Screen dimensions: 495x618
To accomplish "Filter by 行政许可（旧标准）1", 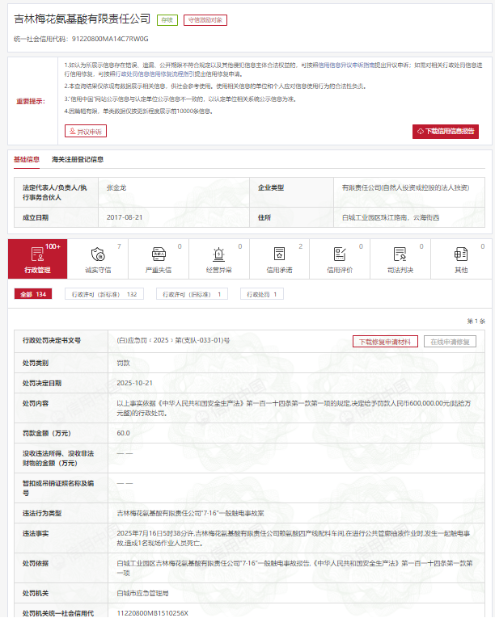I will pyautogui.click(x=192, y=294).
